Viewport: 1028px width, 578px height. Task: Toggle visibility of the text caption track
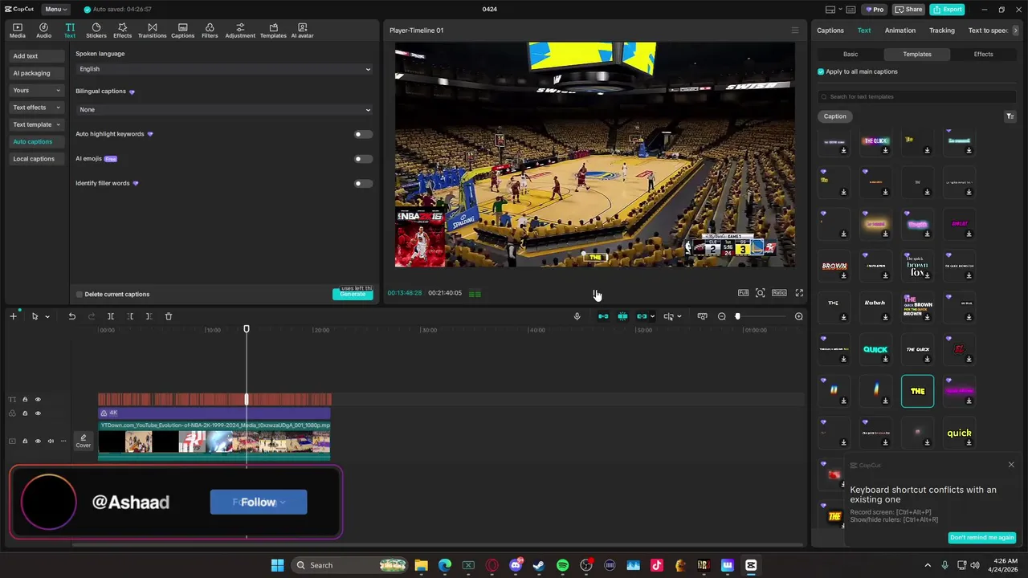37,399
